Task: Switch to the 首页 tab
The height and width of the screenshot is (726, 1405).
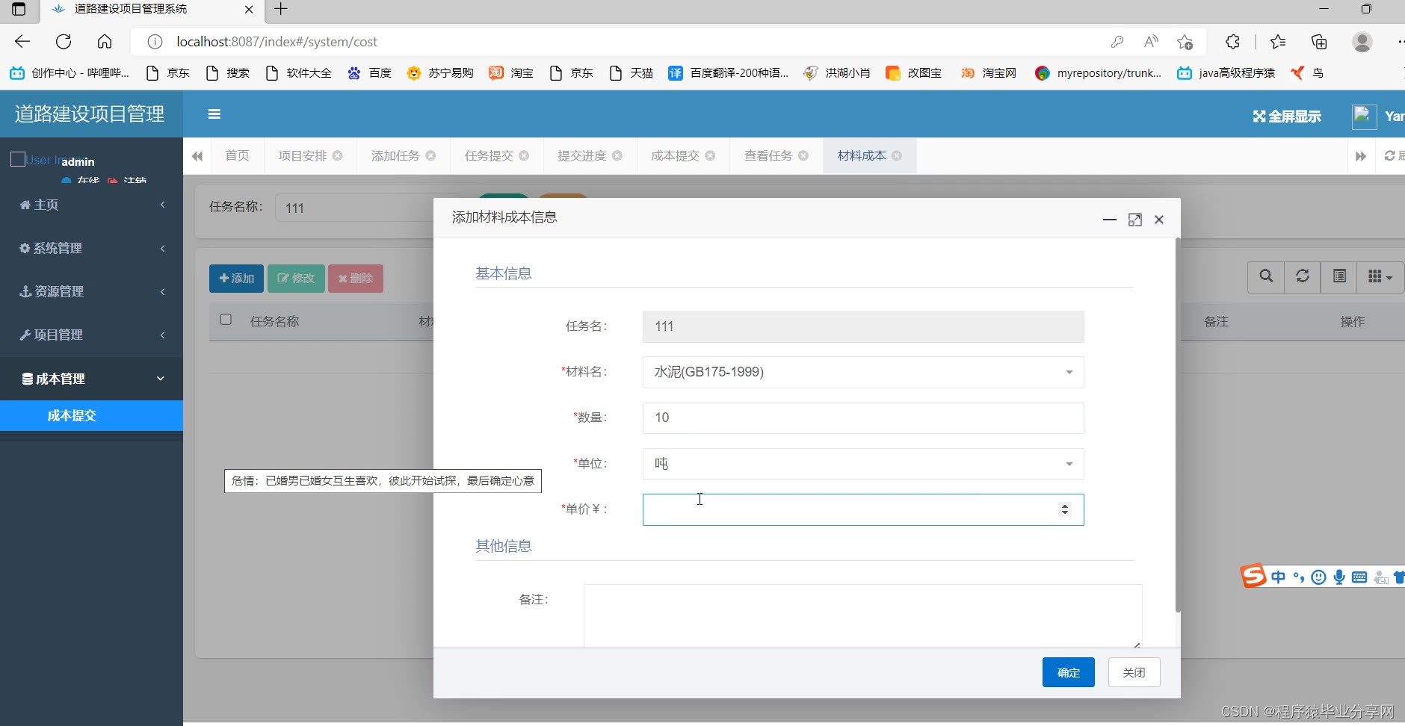Action: 237,155
